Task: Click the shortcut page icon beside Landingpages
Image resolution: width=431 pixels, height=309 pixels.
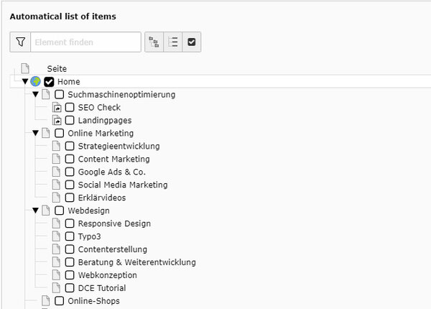Action: tap(57, 121)
